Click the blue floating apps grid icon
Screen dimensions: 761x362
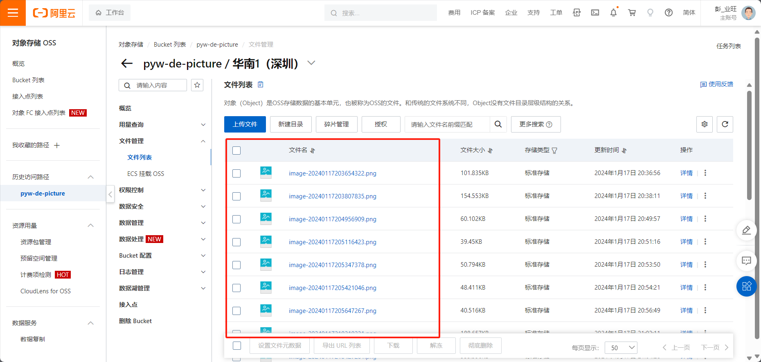click(746, 286)
